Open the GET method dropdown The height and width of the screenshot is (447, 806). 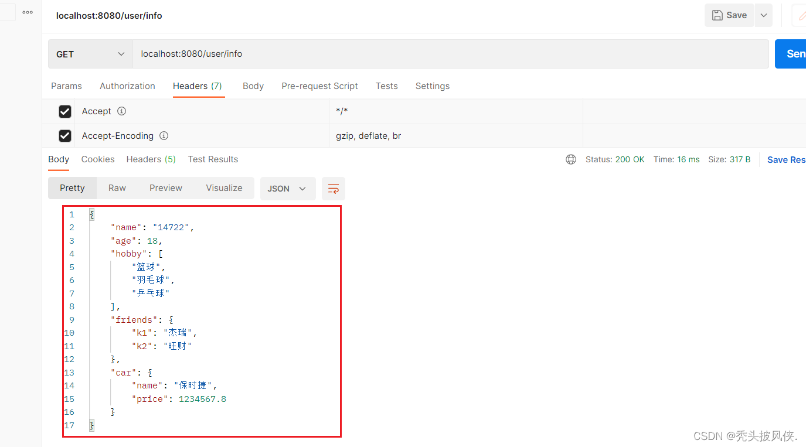[90, 54]
